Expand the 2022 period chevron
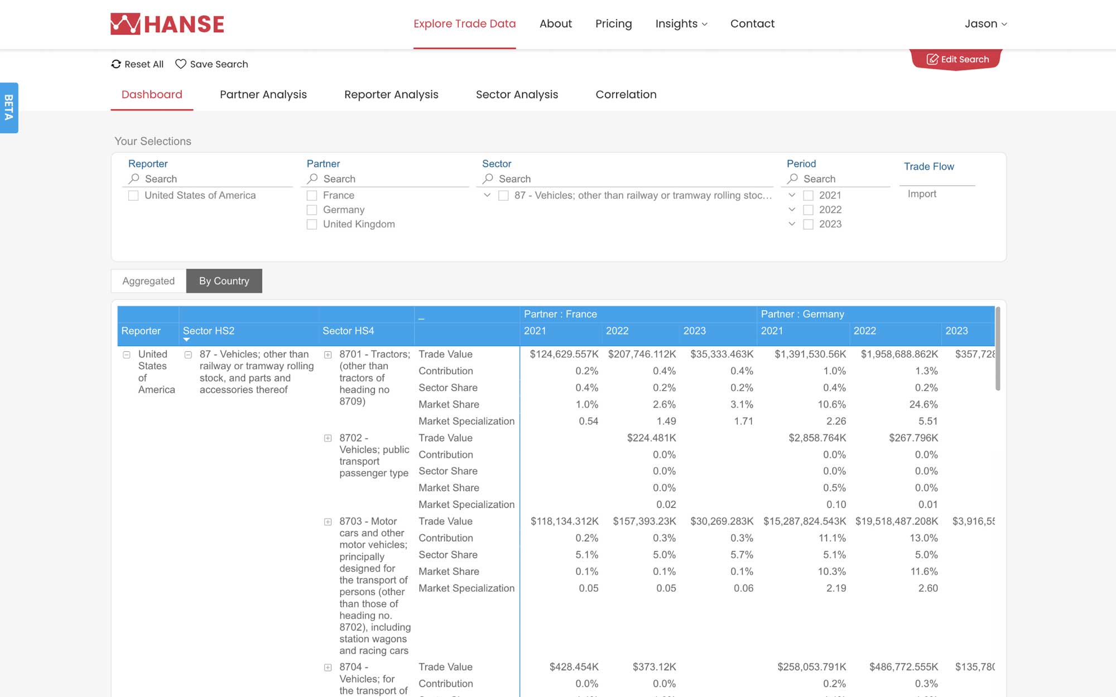 point(792,210)
